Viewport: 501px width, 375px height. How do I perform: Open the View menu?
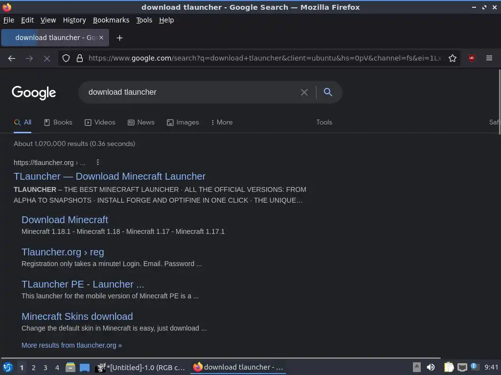click(48, 20)
